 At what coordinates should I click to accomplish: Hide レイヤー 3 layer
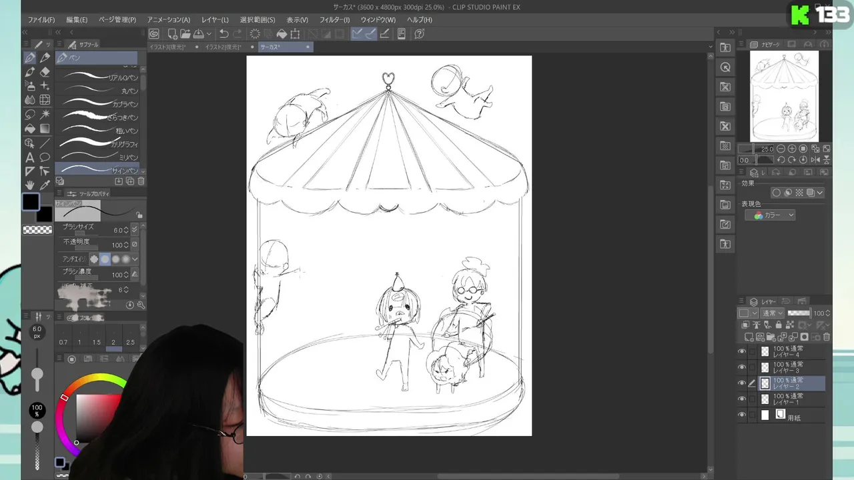[742, 367]
